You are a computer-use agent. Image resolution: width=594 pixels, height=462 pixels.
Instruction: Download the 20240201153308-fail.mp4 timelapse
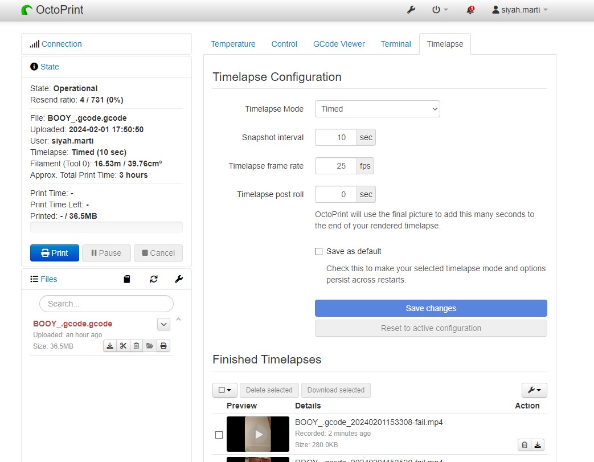[x=538, y=445]
